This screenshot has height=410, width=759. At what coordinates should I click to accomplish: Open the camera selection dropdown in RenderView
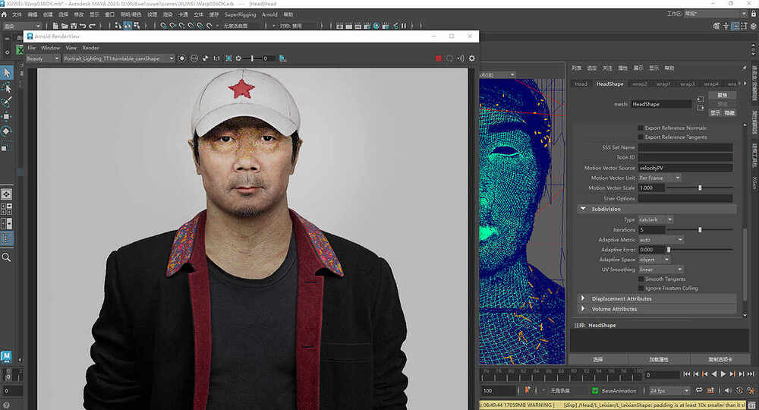click(118, 58)
